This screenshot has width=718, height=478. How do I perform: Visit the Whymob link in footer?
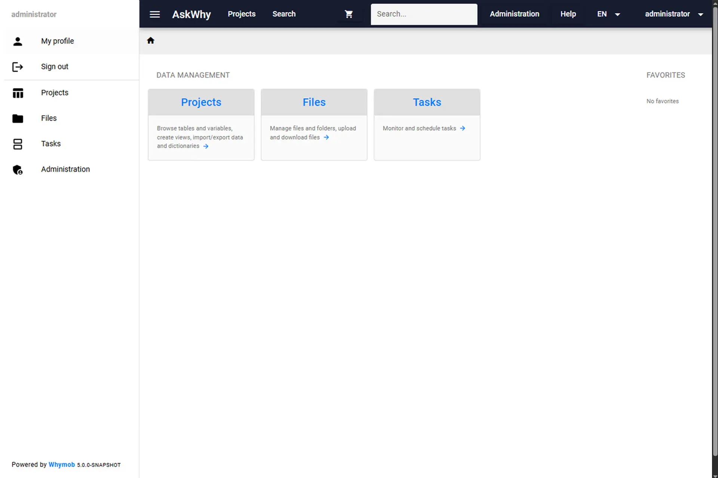coord(62,465)
